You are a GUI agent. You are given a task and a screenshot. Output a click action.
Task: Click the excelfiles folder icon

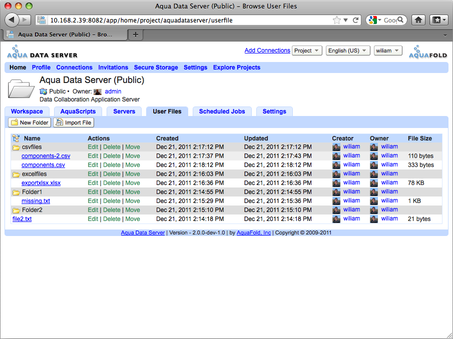(16, 174)
